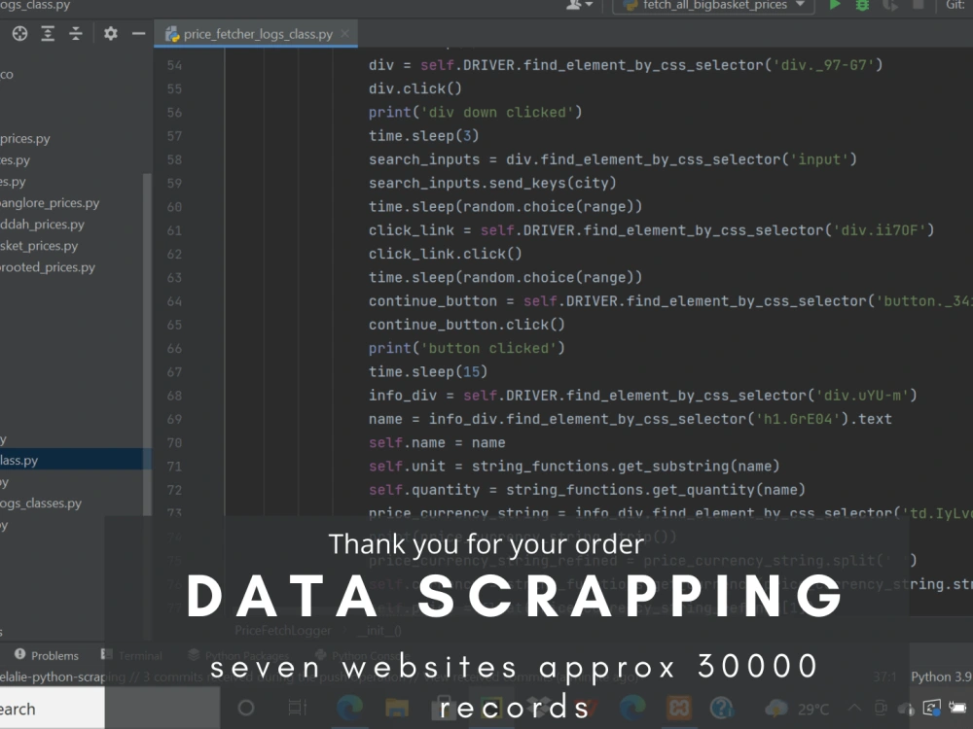Open the Python Console tool window tab
This screenshot has height=729, width=973.
[363, 655]
